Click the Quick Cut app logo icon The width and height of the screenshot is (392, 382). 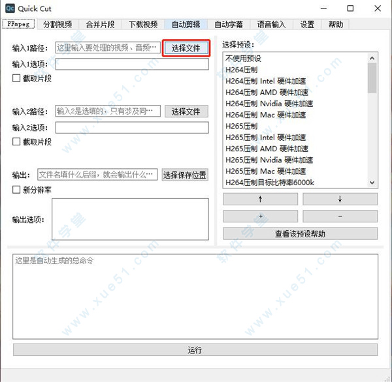[10, 8]
